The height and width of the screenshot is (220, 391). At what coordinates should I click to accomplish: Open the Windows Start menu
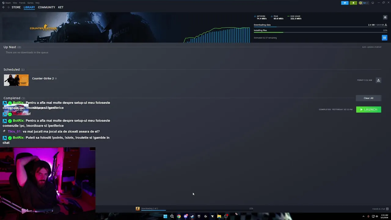(x=165, y=216)
